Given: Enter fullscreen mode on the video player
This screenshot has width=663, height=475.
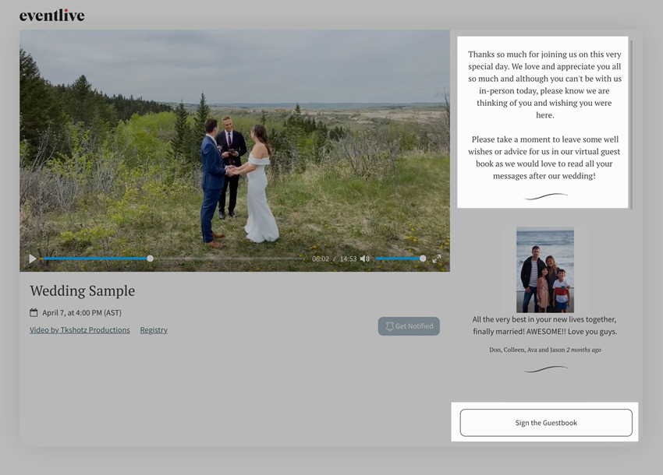Looking at the screenshot, I should pyautogui.click(x=437, y=258).
